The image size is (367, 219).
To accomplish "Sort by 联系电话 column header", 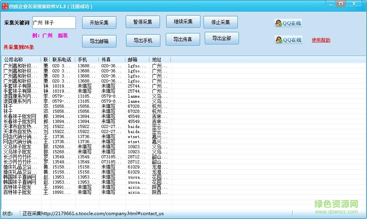I will 62,60.
